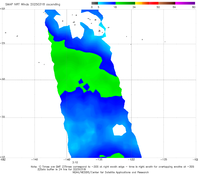Click longitude axis label '-125'
The image size is (198, 174).
click(x=163, y=160)
